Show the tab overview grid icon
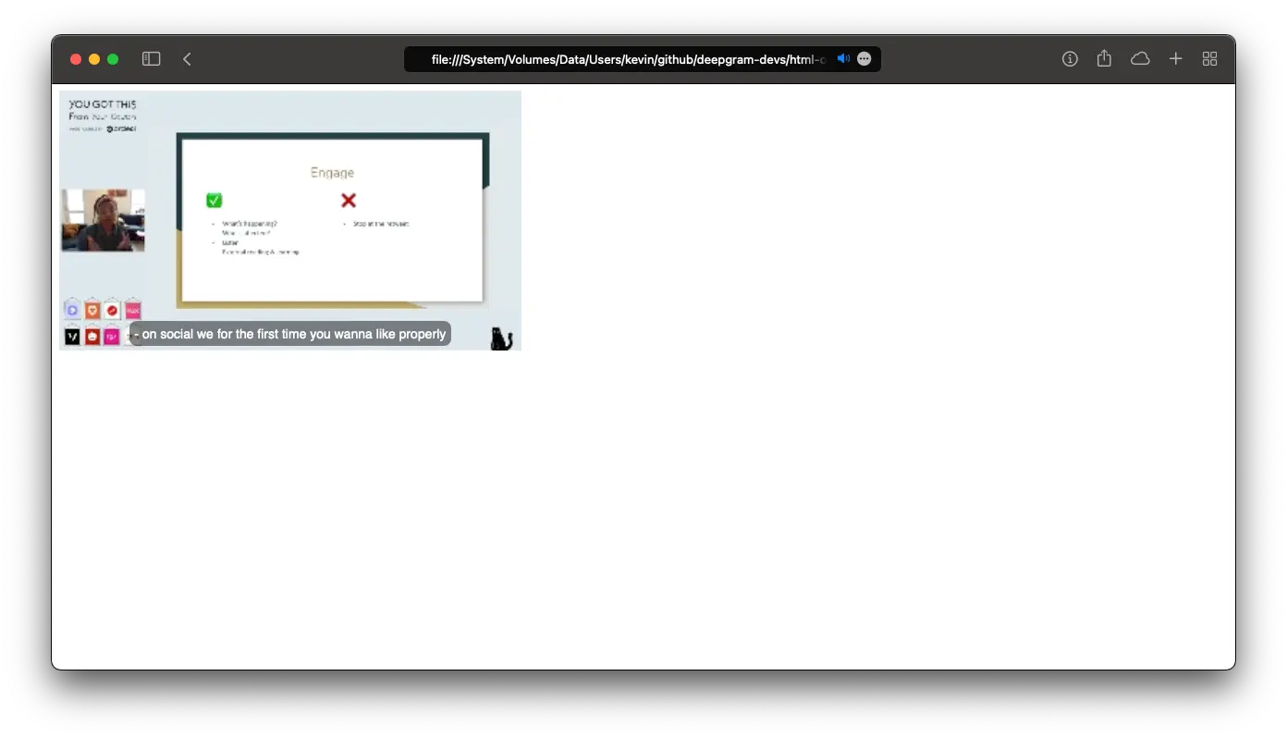Image resolution: width=1287 pixels, height=738 pixels. (x=1209, y=58)
